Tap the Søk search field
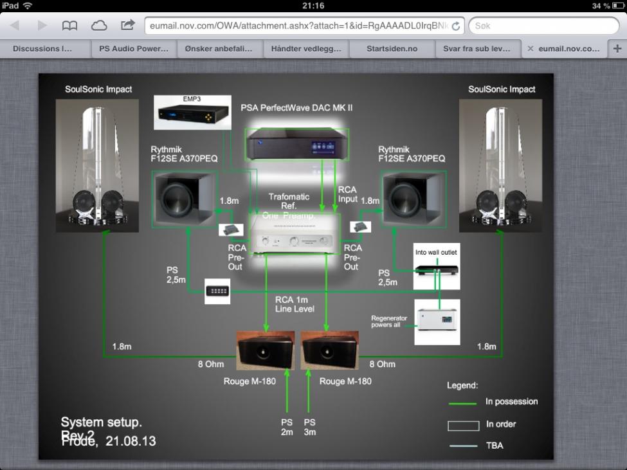Screen dimensions: 627x470 (544, 26)
